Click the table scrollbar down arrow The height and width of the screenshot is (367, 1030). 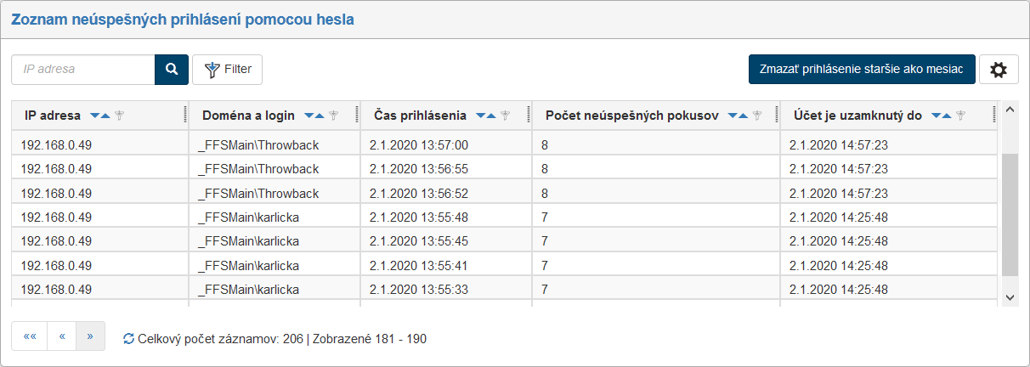(1010, 297)
